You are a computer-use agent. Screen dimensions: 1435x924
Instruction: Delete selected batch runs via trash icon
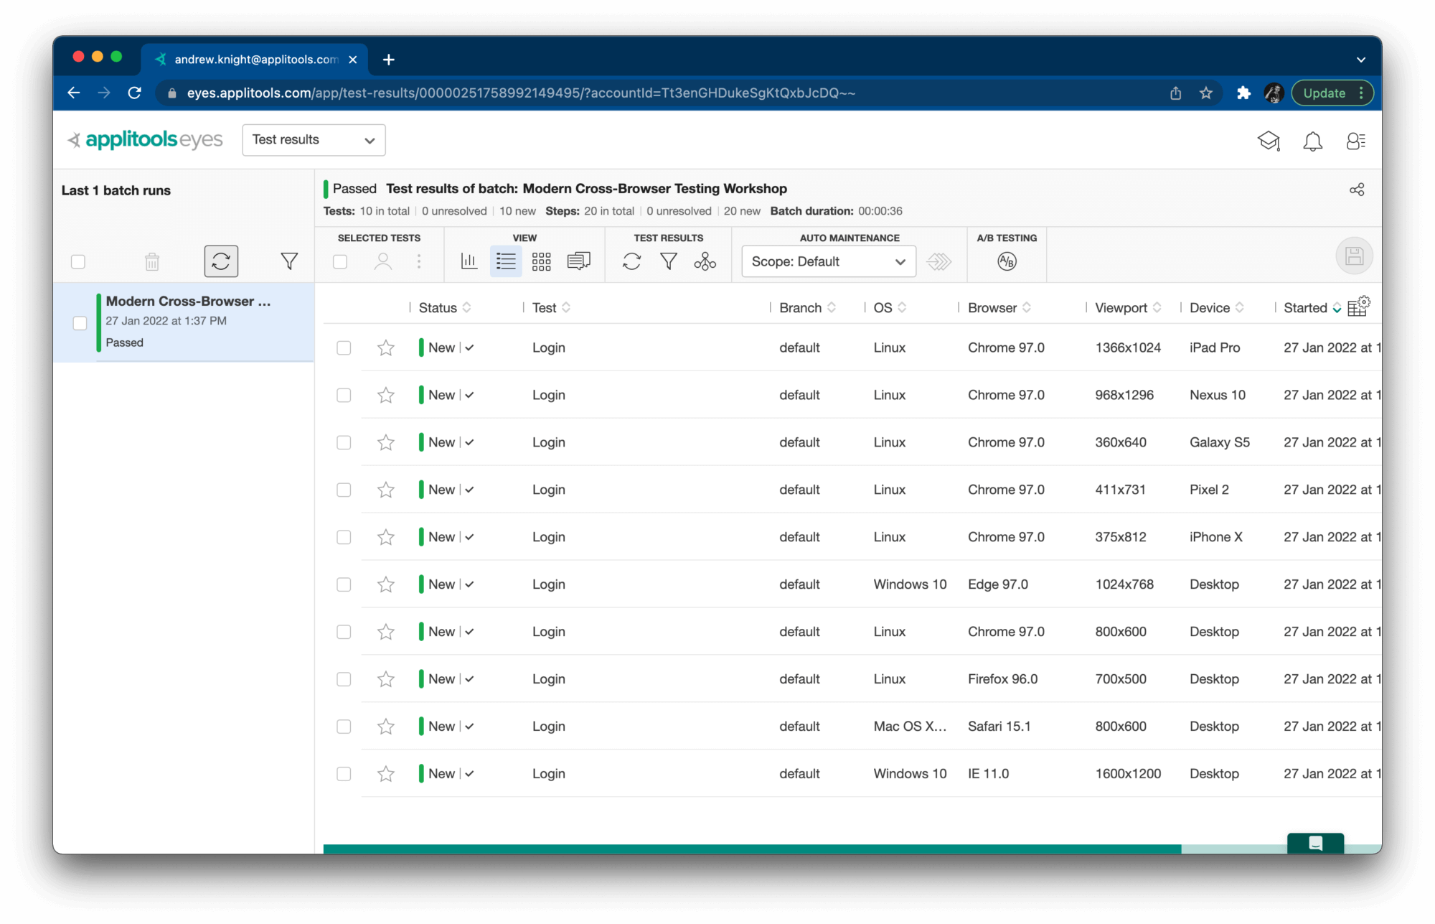pyautogui.click(x=151, y=261)
